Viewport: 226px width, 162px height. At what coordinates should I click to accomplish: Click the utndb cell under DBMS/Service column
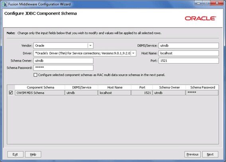(81, 93)
